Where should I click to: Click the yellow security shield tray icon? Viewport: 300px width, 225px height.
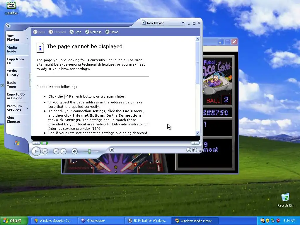268,221
